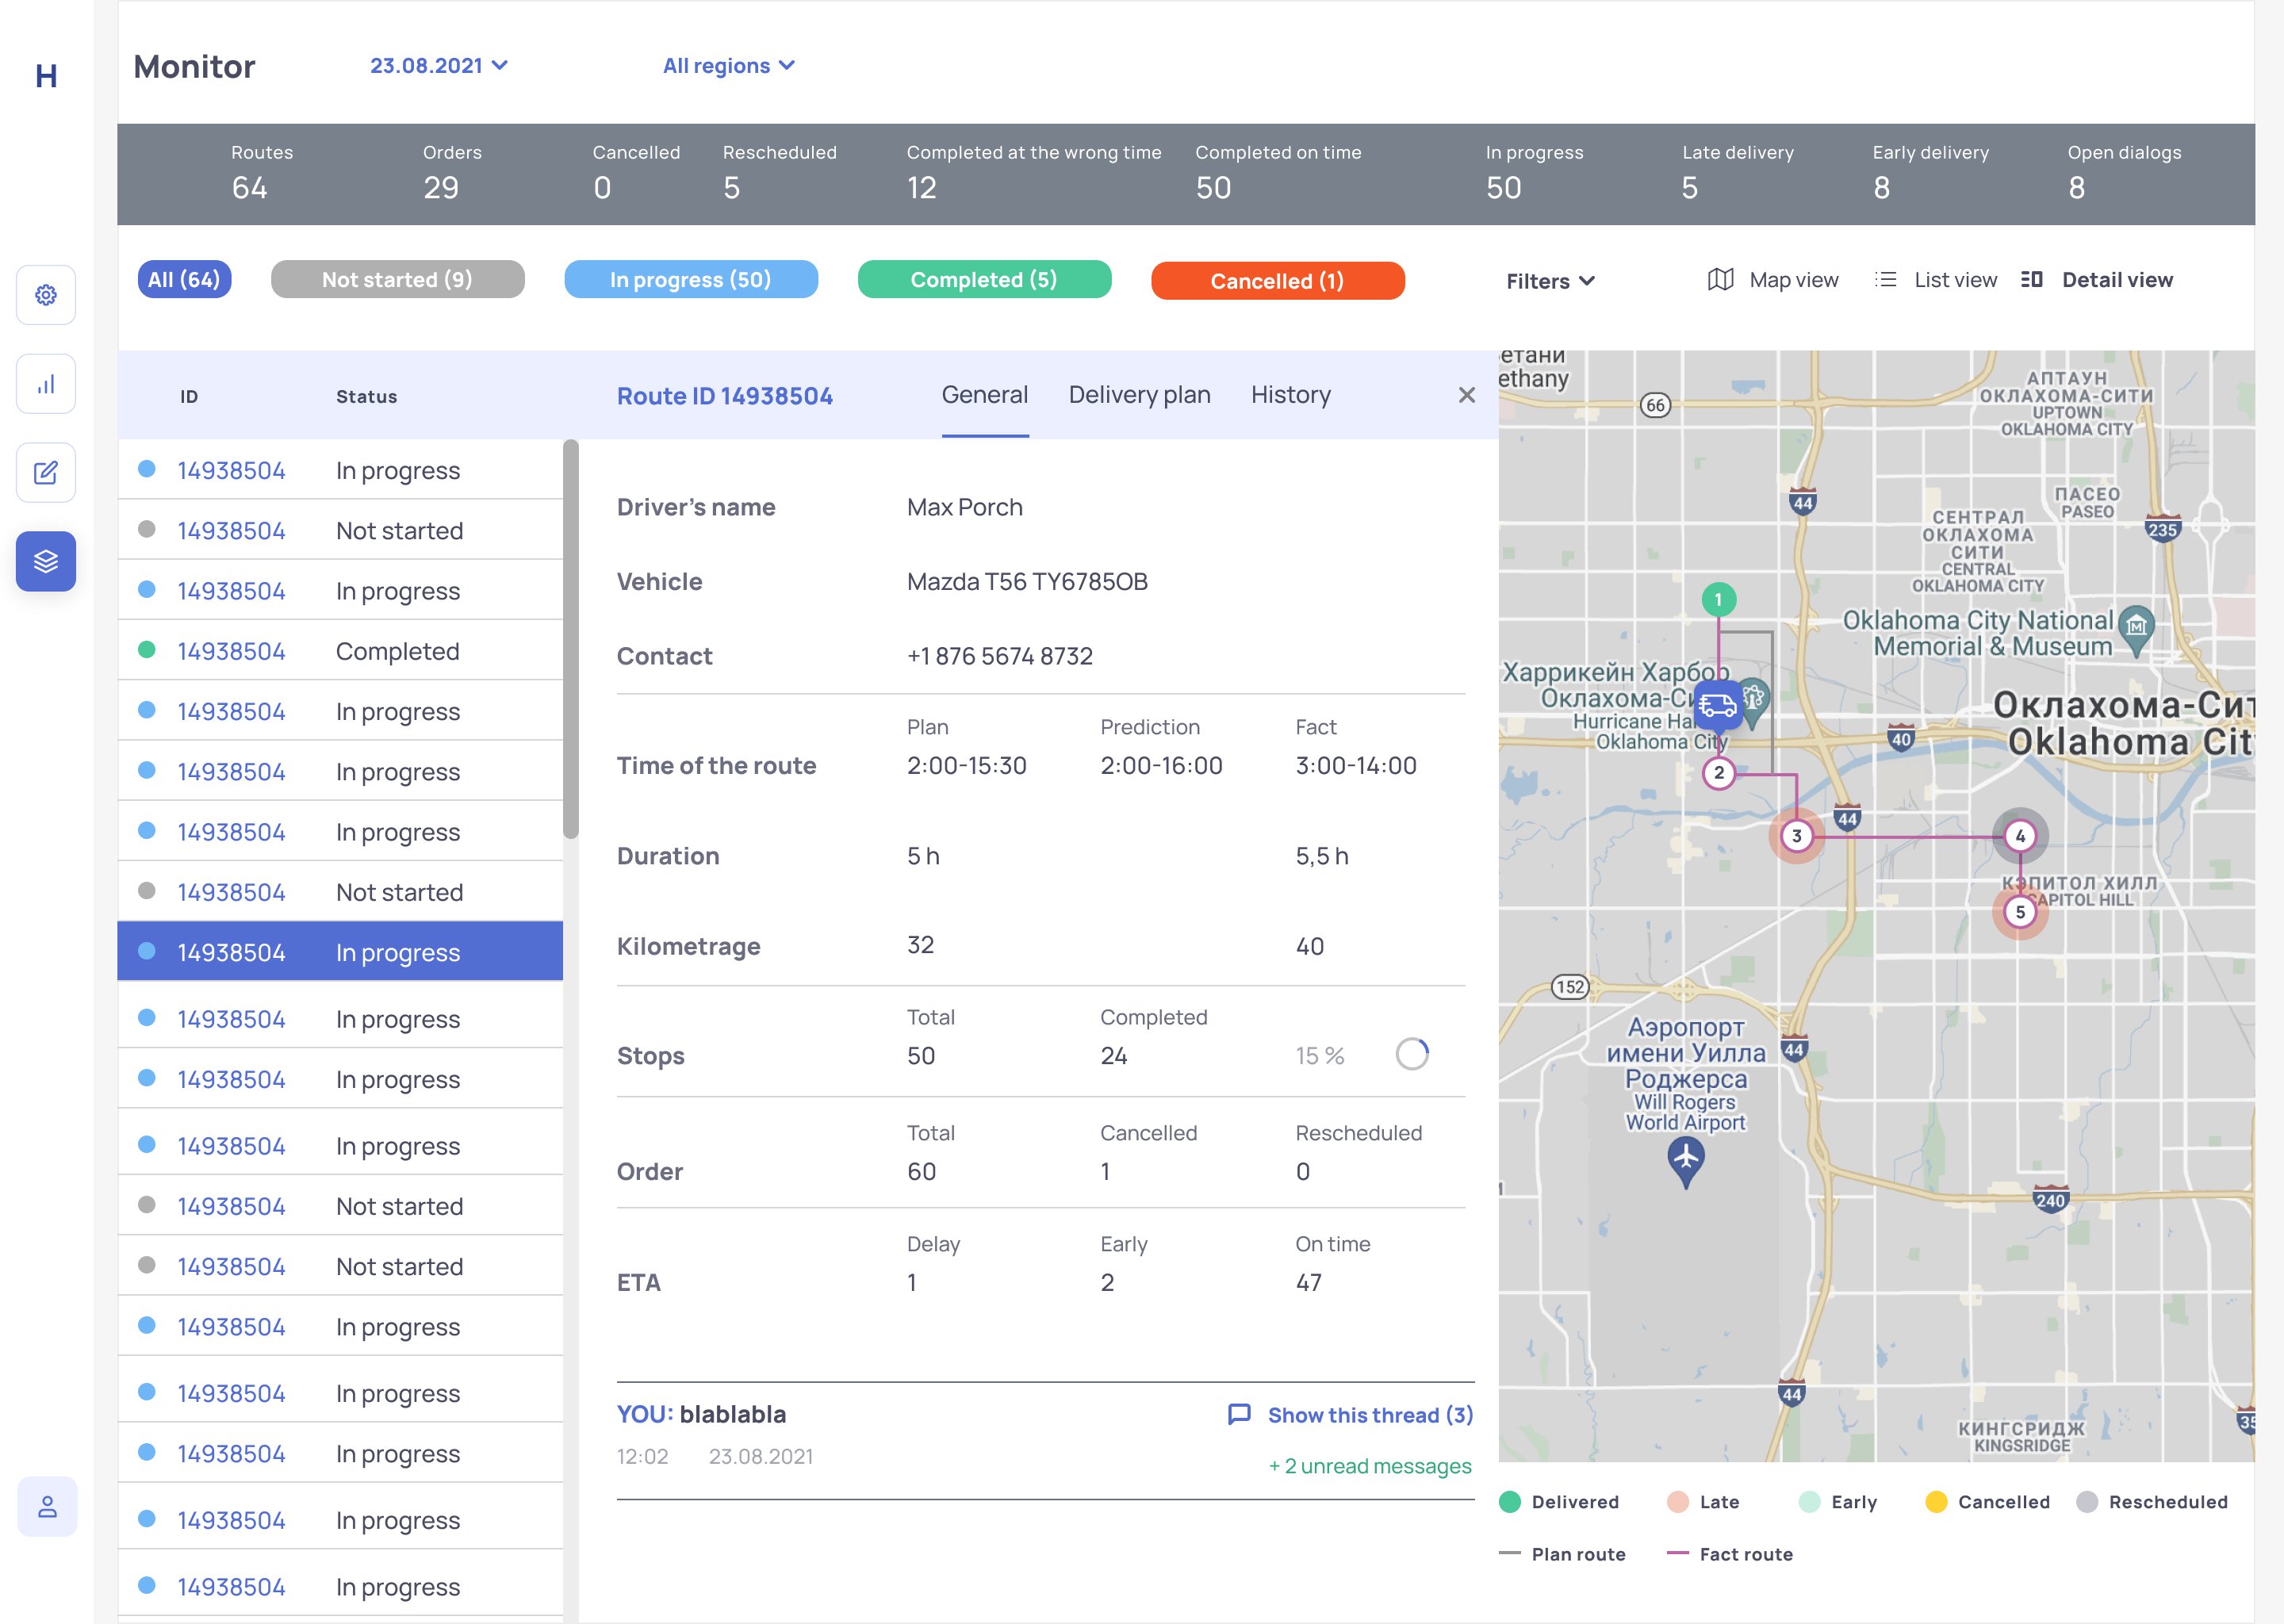
Task: Select the layers monitor sidebar icon
Action: 46,561
